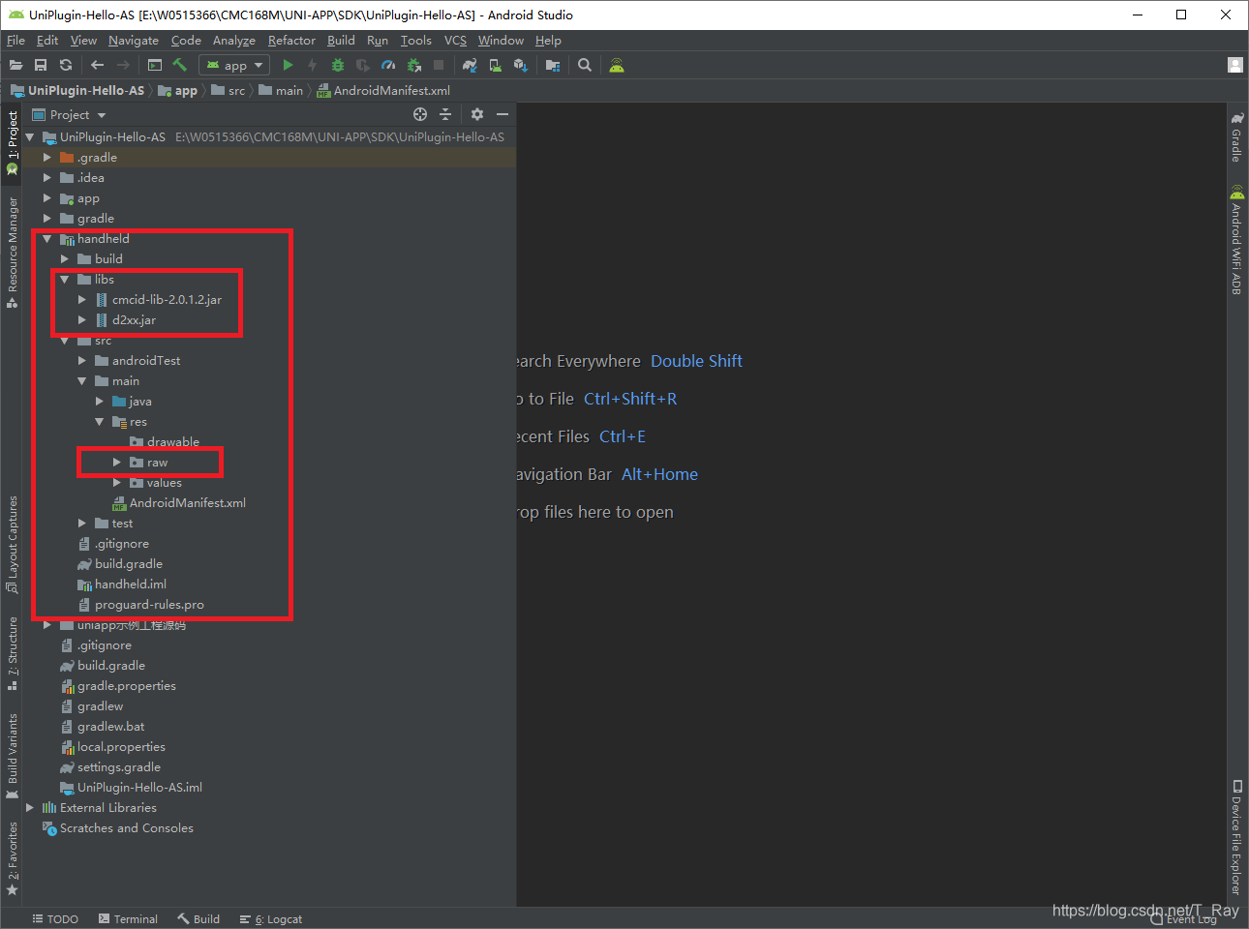This screenshot has height=929, width=1249.
Task: Toggle the Gradle side panel
Action: (1236, 136)
